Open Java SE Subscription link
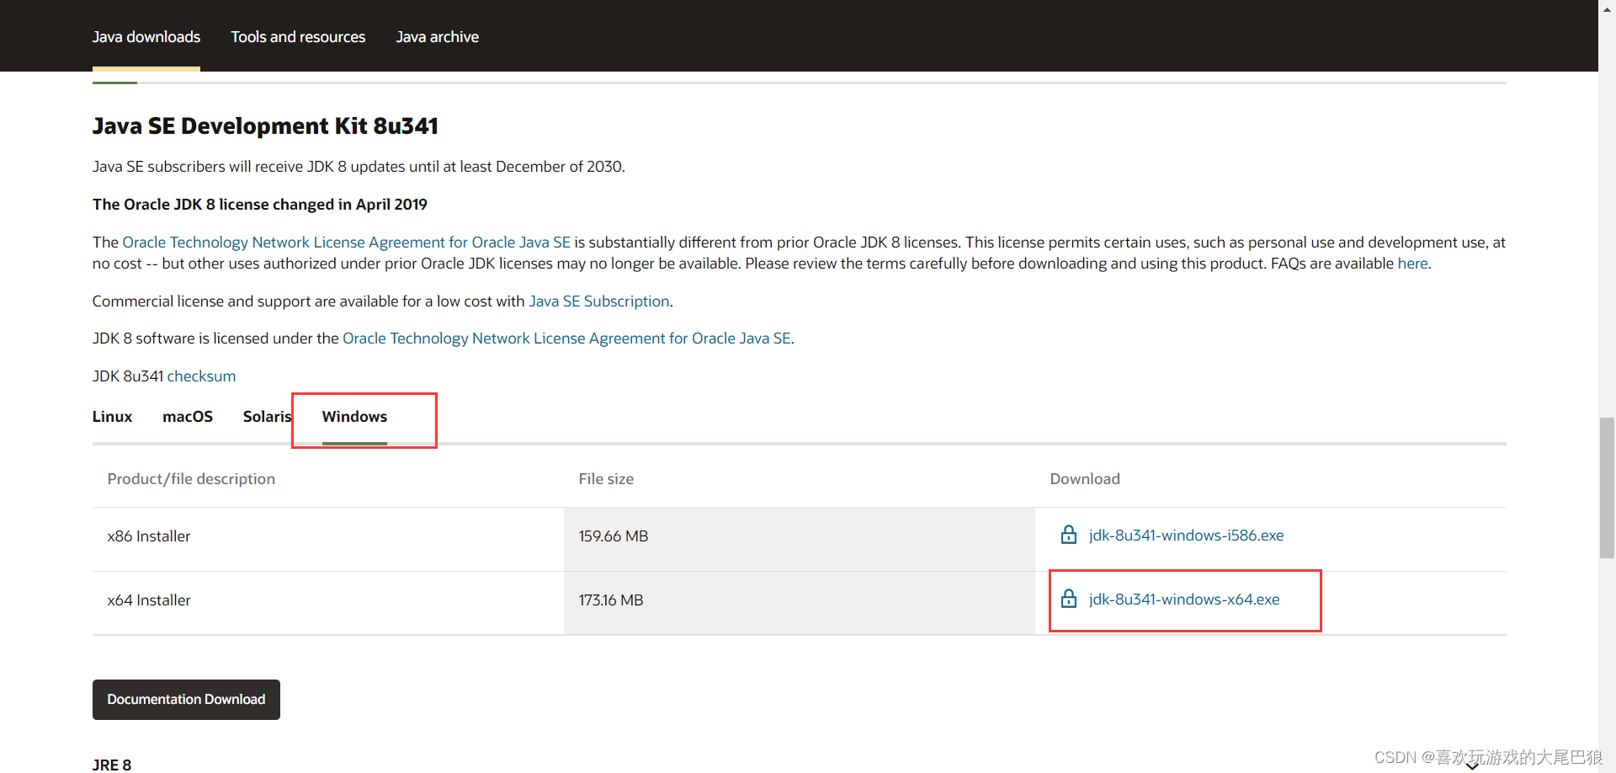Viewport: 1616px width, 773px height. 599,301
